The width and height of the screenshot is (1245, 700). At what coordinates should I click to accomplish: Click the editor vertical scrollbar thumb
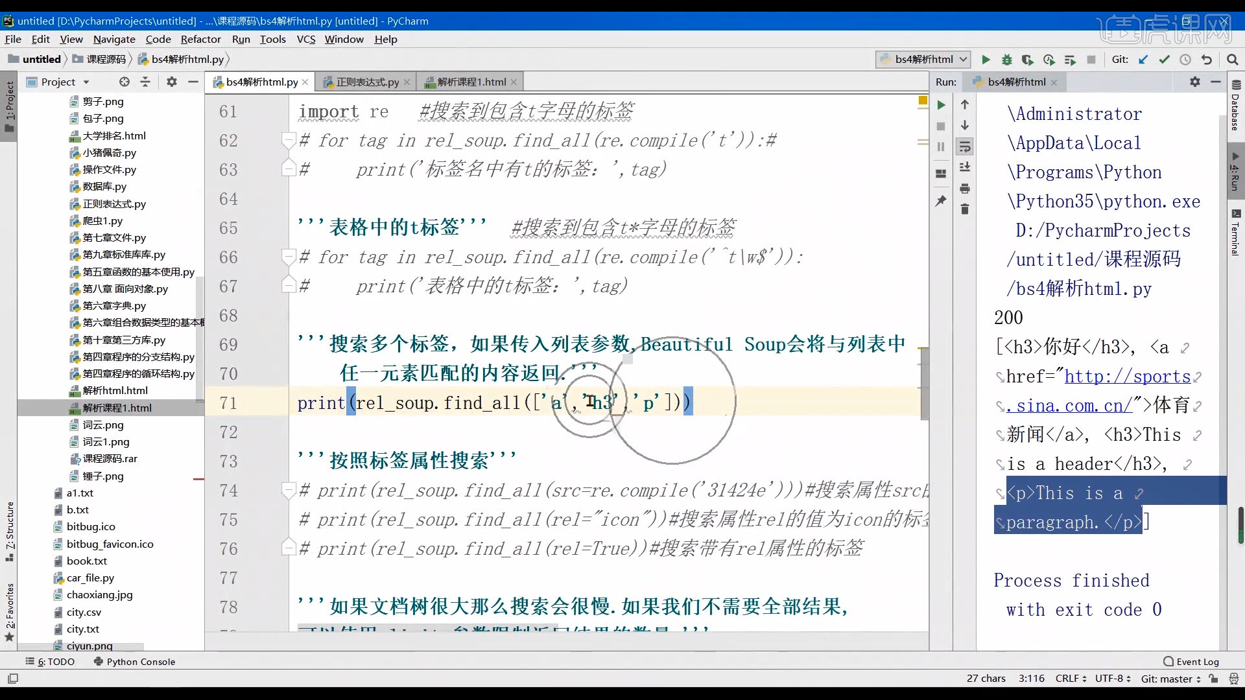[924, 384]
